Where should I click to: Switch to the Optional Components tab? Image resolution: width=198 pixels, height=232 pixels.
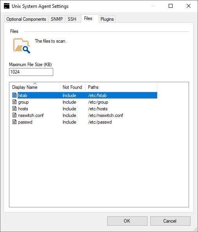(26, 19)
